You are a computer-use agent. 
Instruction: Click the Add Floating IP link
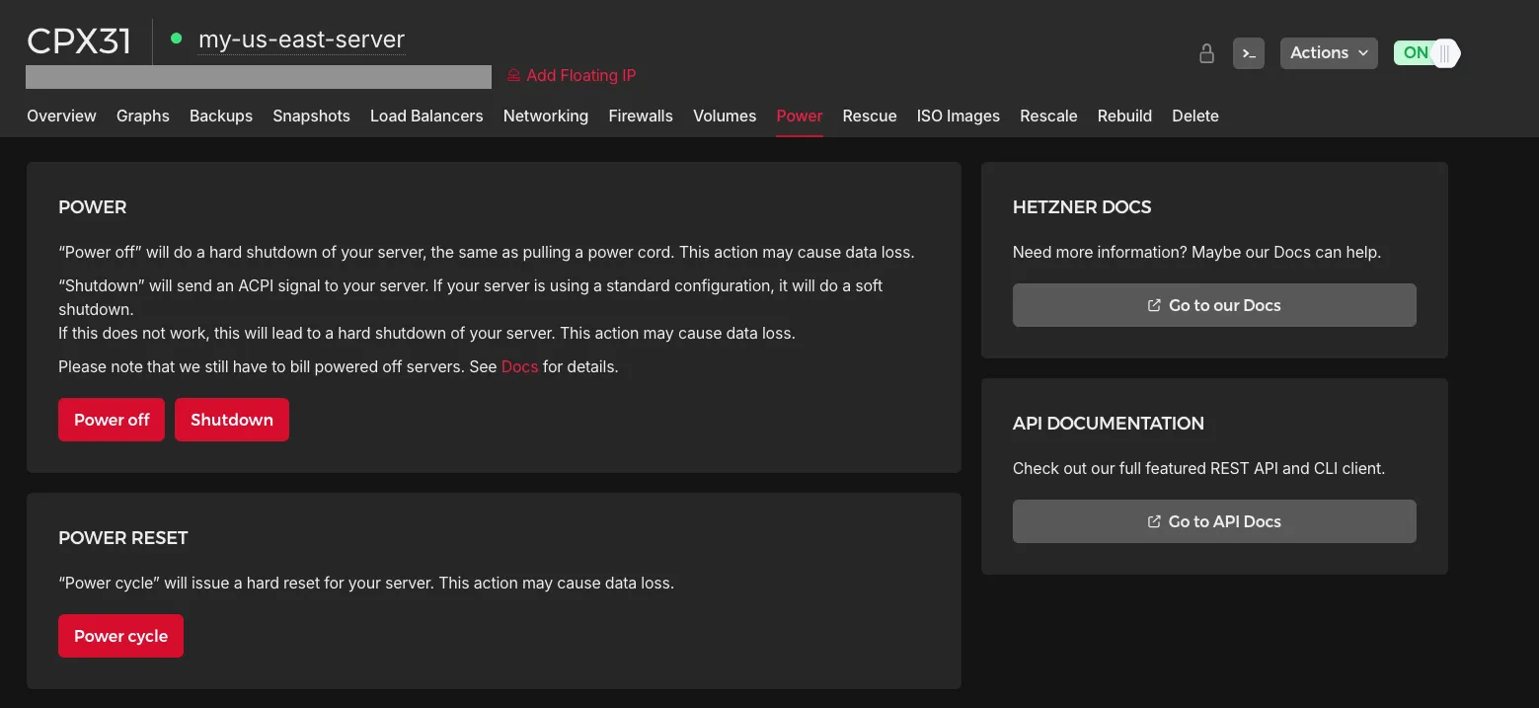point(581,75)
